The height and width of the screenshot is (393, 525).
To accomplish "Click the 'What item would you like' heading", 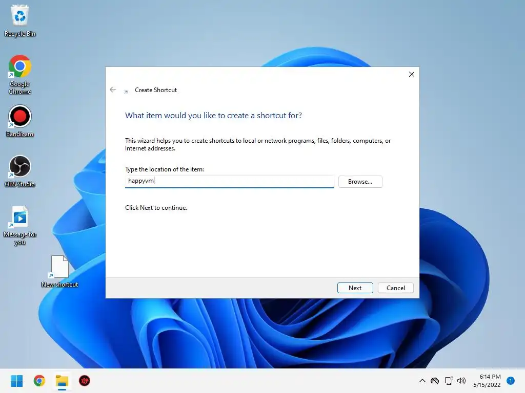I will click(x=213, y=115).
